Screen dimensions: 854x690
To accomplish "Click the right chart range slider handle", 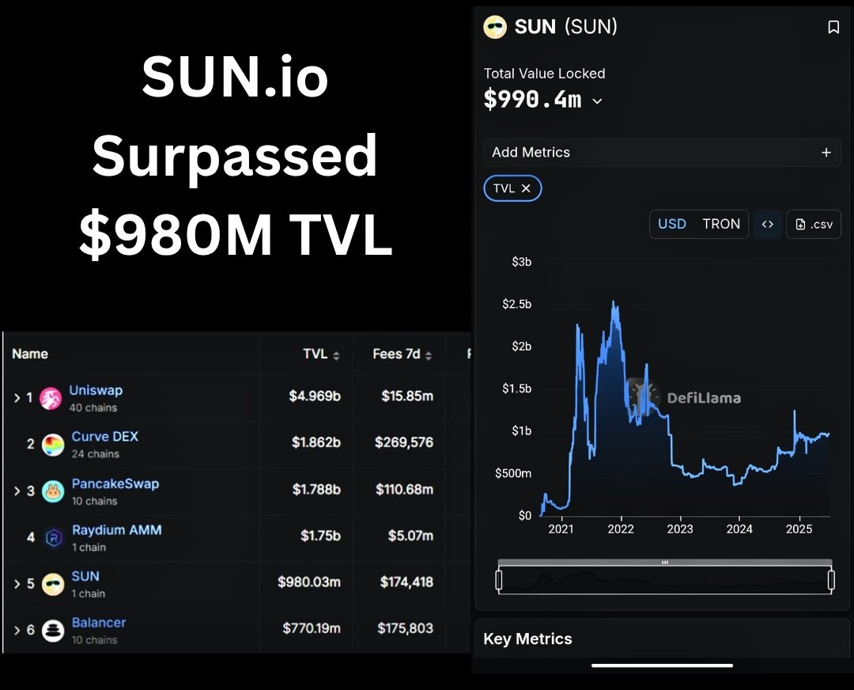I will (x=831, y=580).
